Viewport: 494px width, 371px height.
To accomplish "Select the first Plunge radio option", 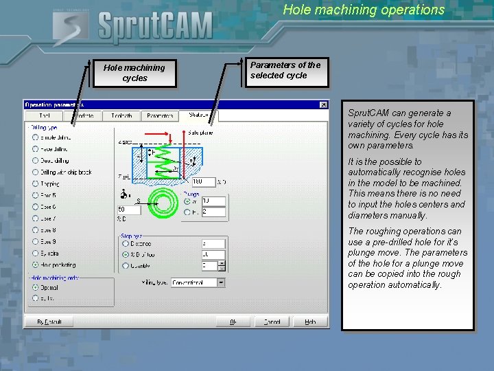I will pos(187,201).
